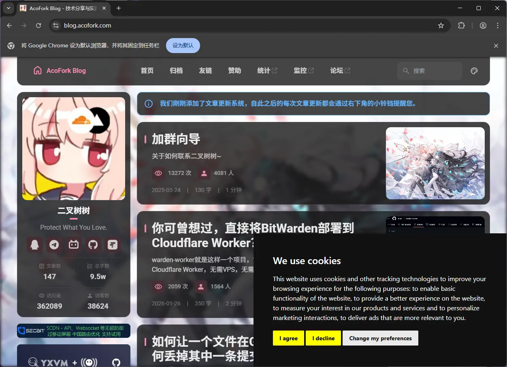Open the Chrome three-dot menu
This screenshot has height=367, width=507.
tap(498, 26)
